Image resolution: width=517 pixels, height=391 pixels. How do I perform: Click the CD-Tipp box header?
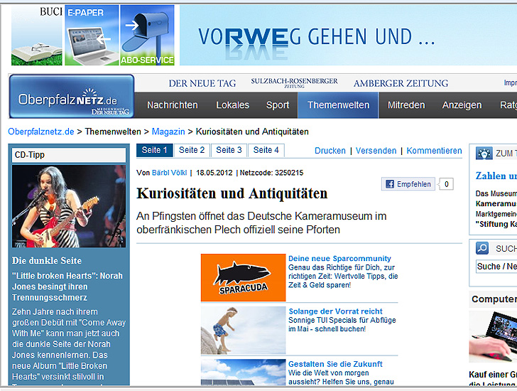point(69,155)
